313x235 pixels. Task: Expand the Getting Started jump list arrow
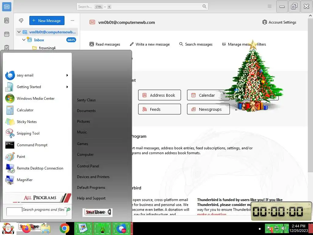(67, 87)
